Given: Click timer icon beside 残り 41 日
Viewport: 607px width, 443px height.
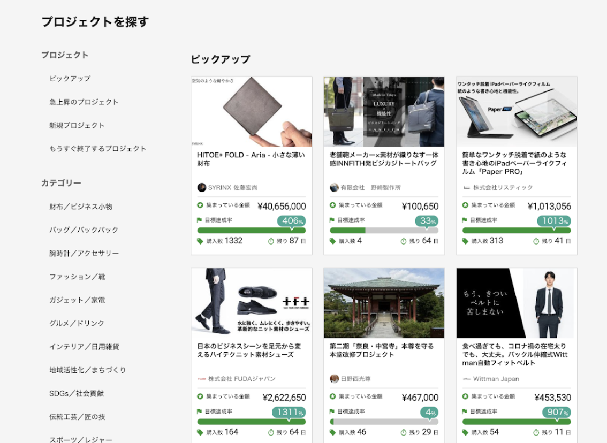Looking at the screenshot, I should (x=536, y=241).
